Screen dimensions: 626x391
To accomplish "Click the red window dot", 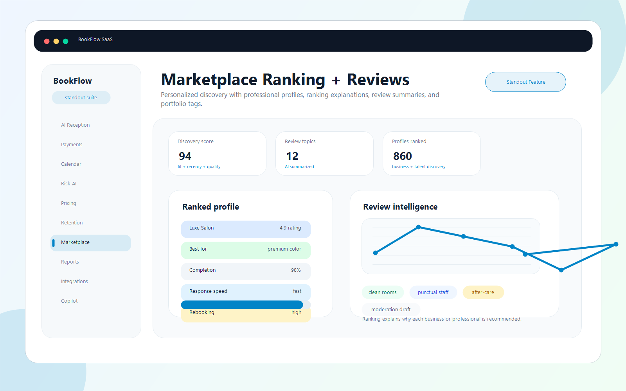I will 47,41.
